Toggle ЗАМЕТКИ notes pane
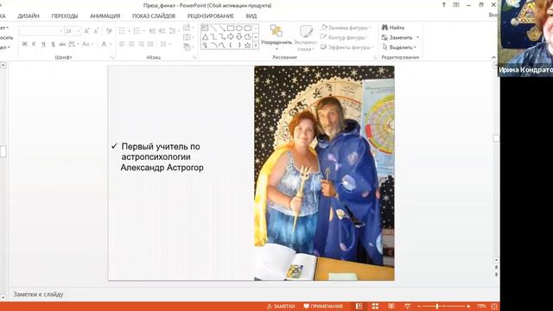 [281, 307]
